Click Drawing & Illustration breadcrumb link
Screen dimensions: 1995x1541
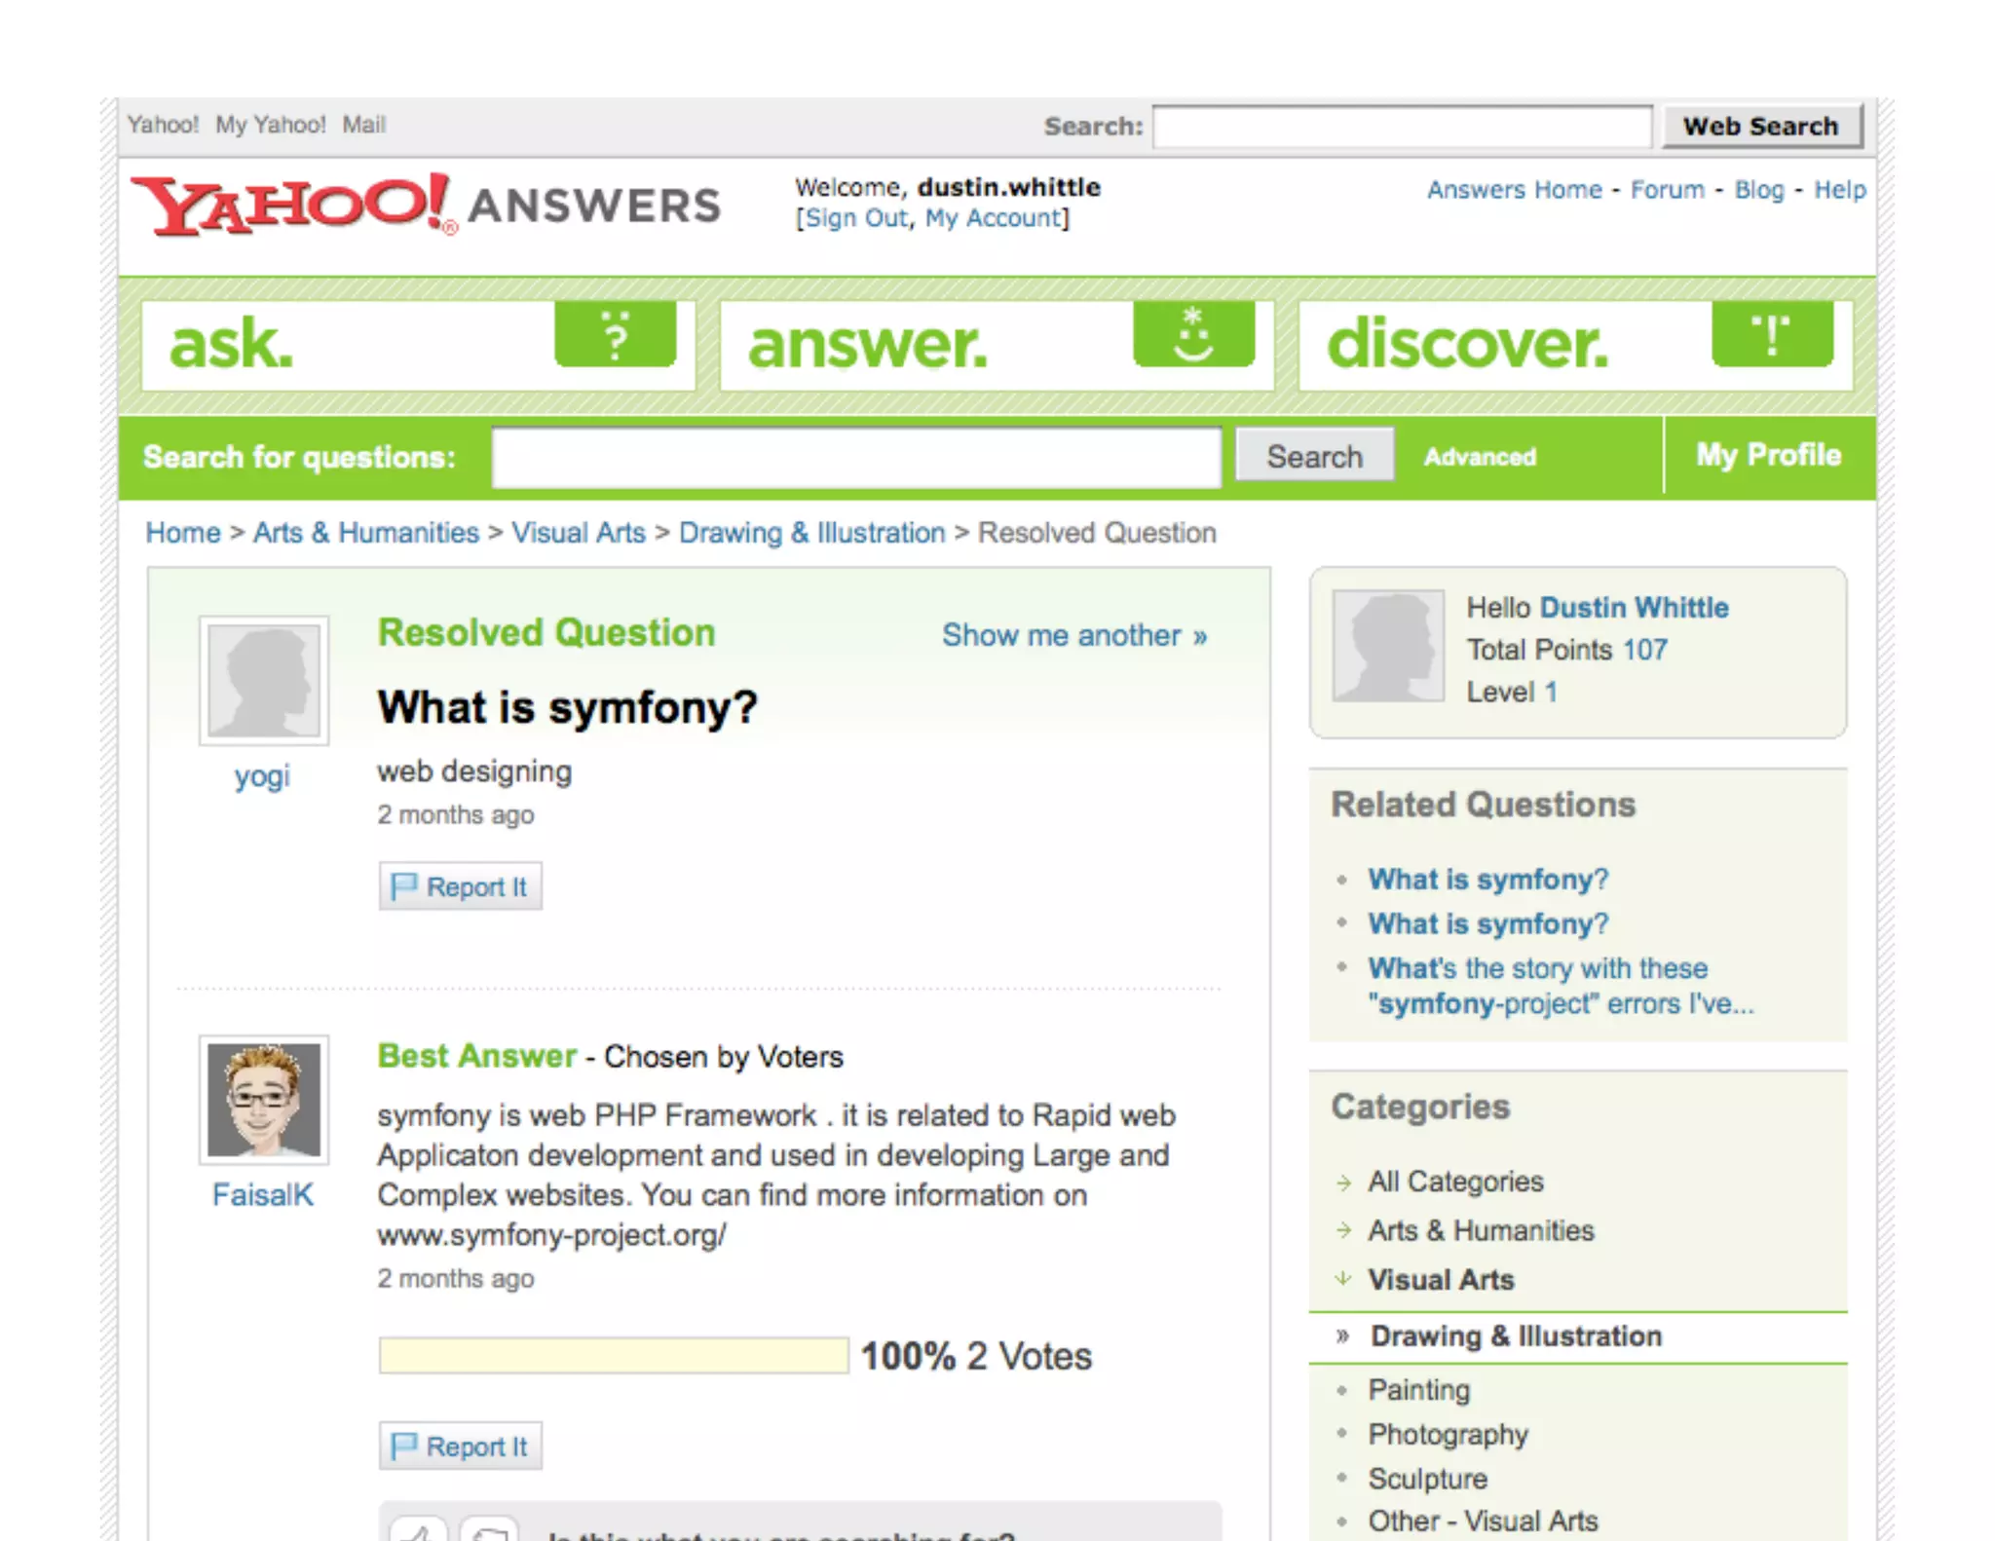812,533
